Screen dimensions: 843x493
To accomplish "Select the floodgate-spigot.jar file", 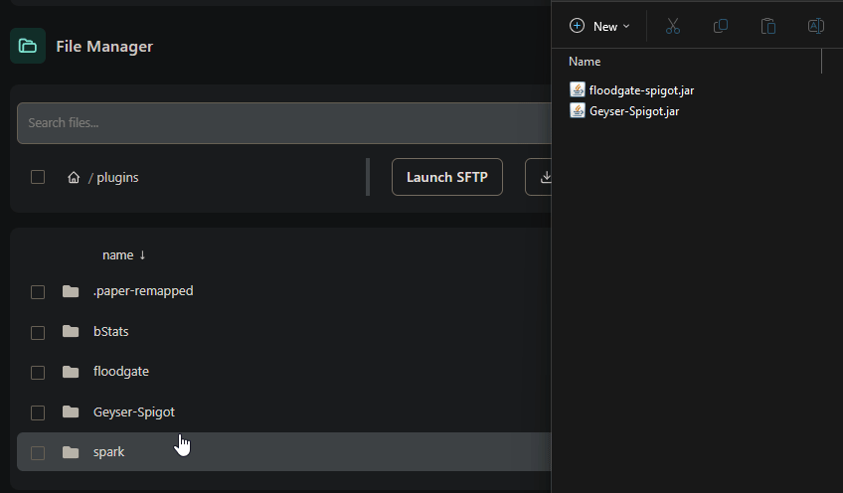I will (640, 90).
